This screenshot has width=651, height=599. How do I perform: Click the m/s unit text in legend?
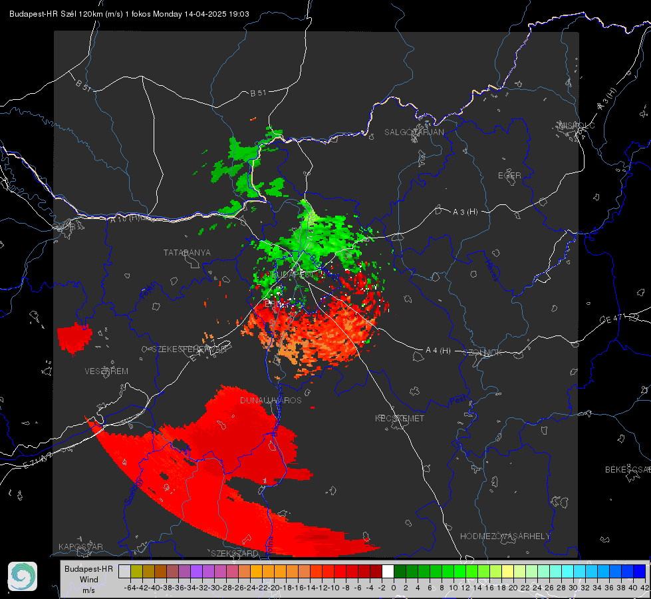pos(88,590)
